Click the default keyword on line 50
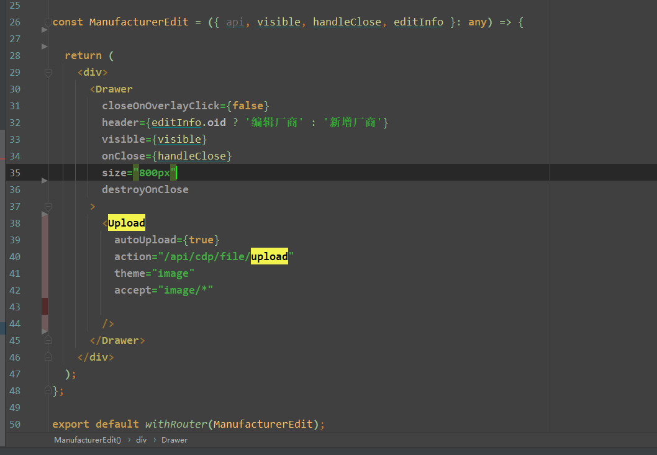 (117, 424)
